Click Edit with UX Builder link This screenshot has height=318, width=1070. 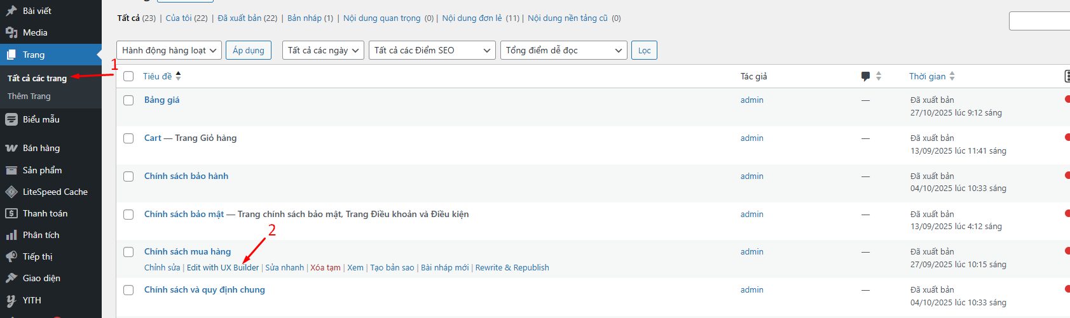pos(223,268)
